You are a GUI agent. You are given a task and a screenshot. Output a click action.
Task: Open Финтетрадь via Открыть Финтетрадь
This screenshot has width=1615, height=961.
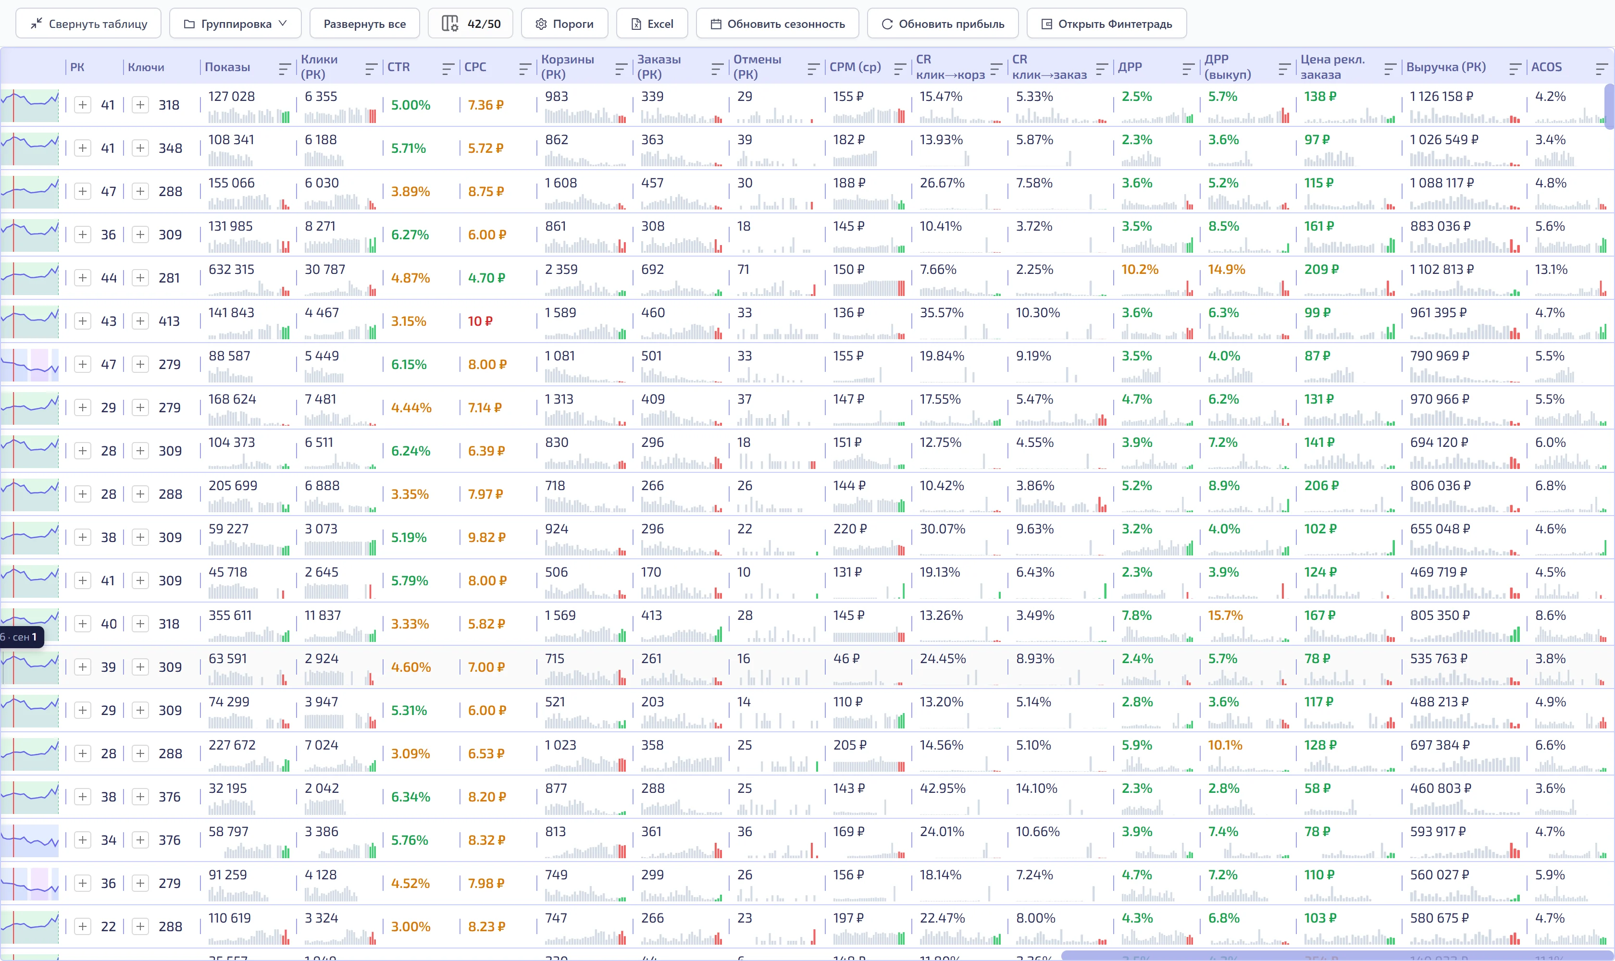click(x=1106, y=24)
